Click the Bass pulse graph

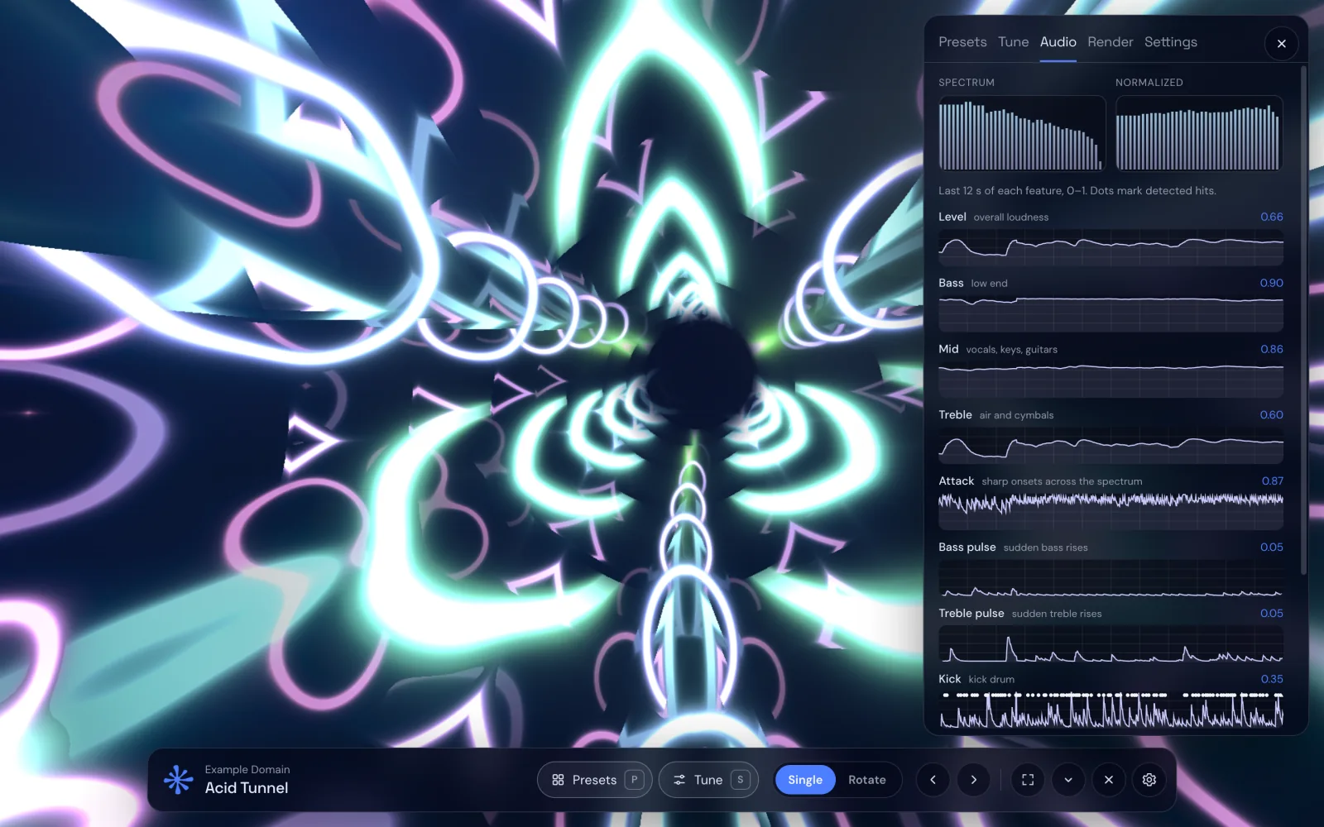click(x=1111, y=578)
